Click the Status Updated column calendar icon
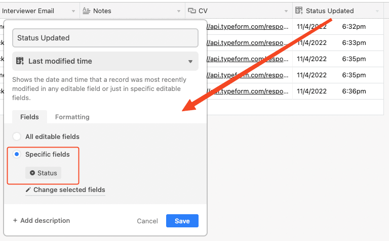 (299, 11)
